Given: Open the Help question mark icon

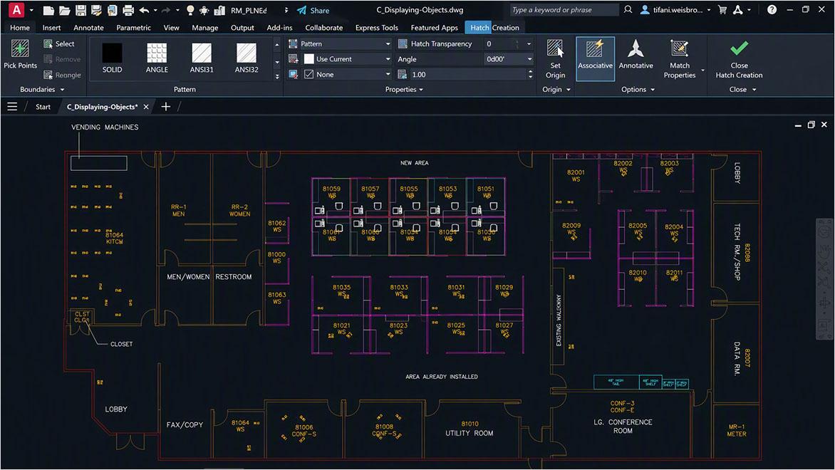Looking at the screenshot, I should point(772,9).
